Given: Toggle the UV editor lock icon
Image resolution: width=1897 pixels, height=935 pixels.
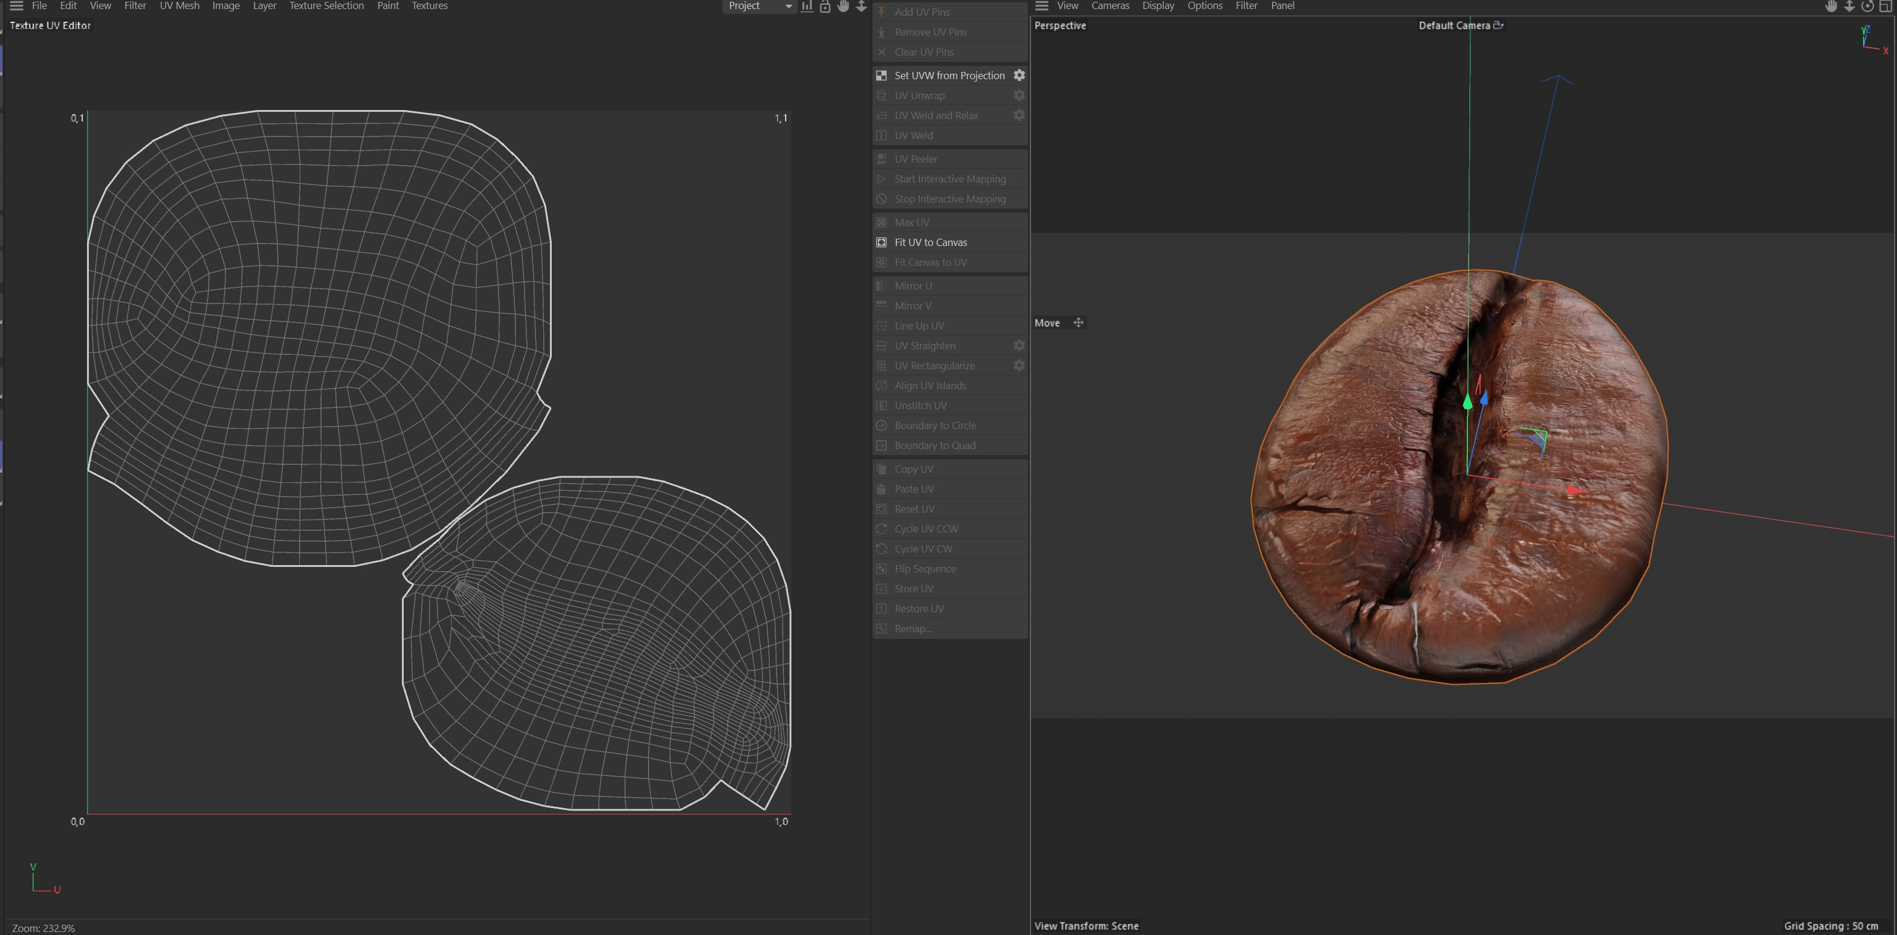Looking at the screenshot, I should click(825, 6).
